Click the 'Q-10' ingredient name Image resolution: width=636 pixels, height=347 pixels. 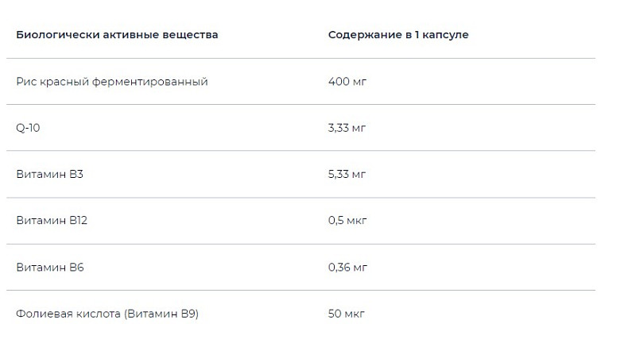[x=29, y=128]
